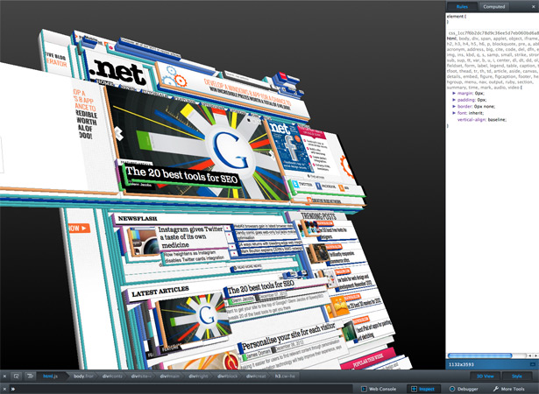Viewport: 539px width, 394px height.
Task: Open the More Tools menu
Action: [509, 389]
